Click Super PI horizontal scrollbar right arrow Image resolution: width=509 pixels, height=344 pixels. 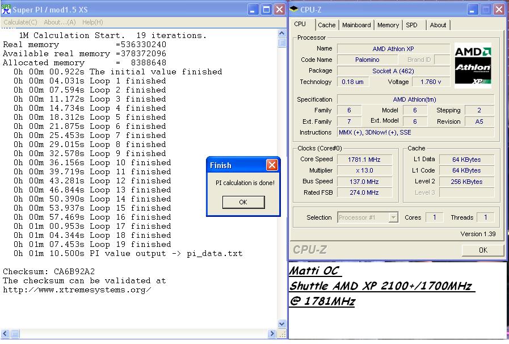pos(272,334)
